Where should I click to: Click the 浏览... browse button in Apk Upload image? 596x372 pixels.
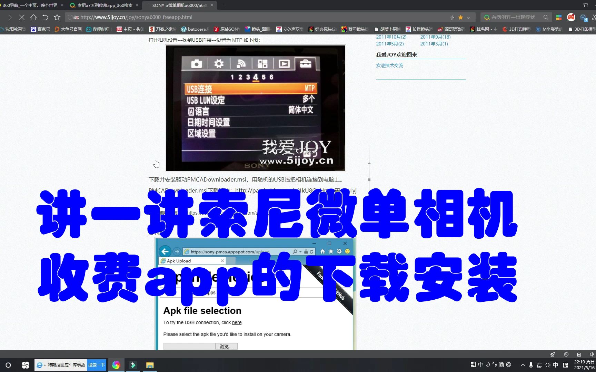click(226, 347)
